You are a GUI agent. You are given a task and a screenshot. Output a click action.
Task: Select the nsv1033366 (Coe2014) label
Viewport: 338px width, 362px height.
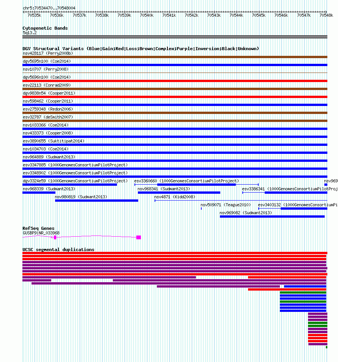[x=46, y=125]
